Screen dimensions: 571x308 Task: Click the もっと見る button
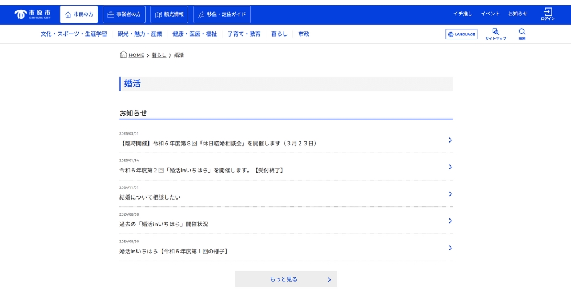[x=286, y=279]
